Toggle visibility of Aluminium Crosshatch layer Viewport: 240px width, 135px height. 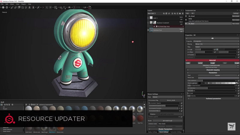[x=148, y=23]
